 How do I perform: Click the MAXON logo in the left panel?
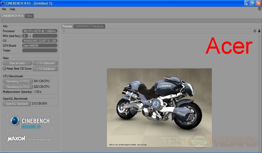16,139
